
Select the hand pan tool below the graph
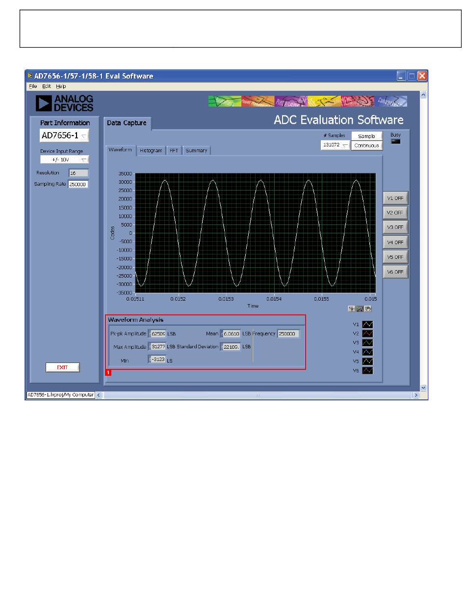coord(367,308)
